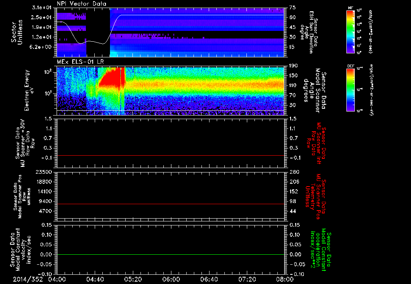Click the 1.9e+01 sector axis value
This screenshot has height=284, width=411.
(41, 27)
